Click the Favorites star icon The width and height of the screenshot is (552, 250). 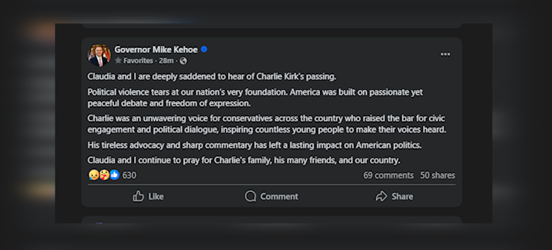[119, 60]
